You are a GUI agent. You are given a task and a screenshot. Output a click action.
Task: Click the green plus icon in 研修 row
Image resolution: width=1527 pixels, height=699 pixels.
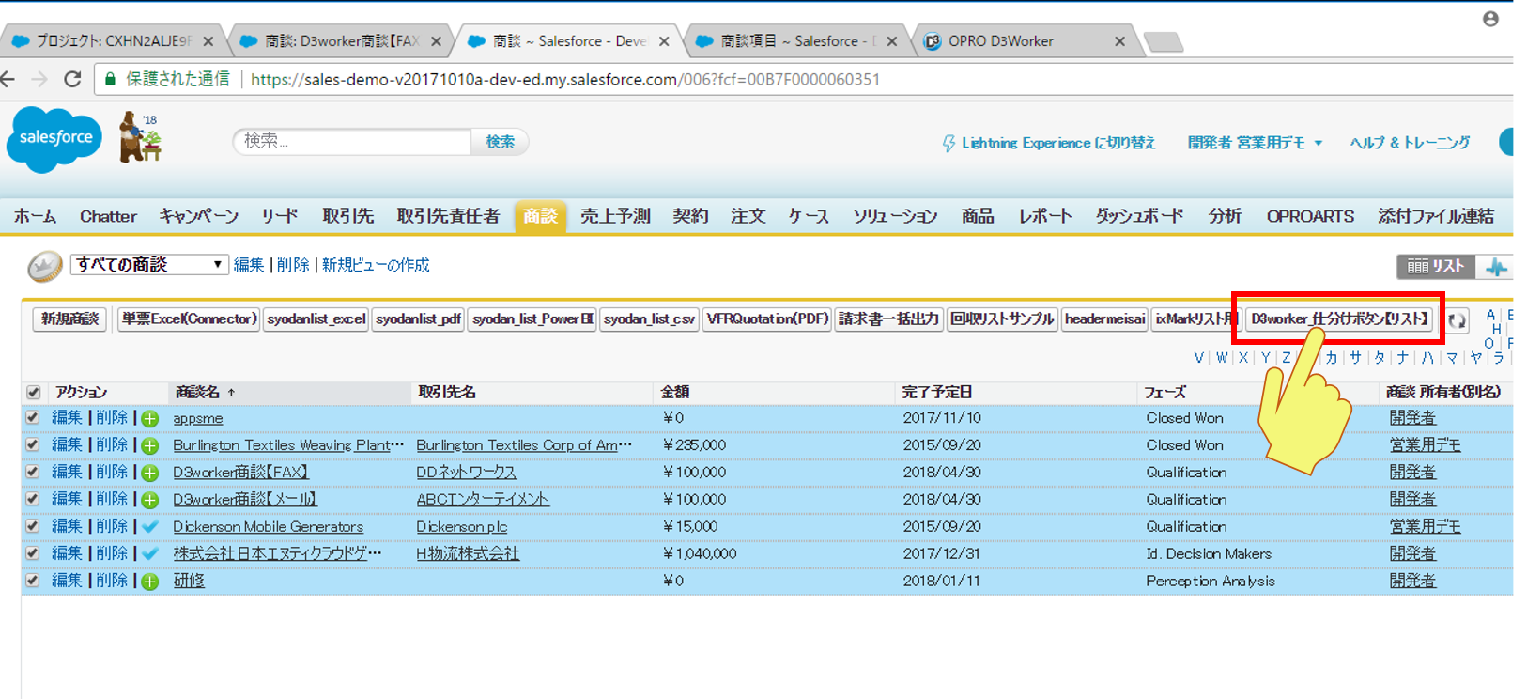[150, 582]
